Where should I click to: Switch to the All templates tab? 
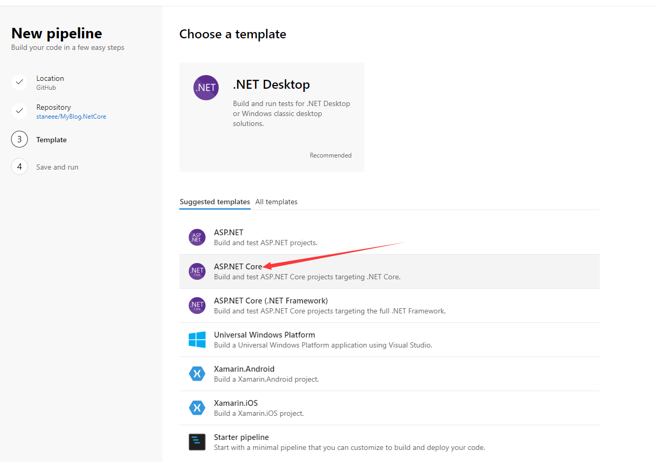click(x=277, y=202)
